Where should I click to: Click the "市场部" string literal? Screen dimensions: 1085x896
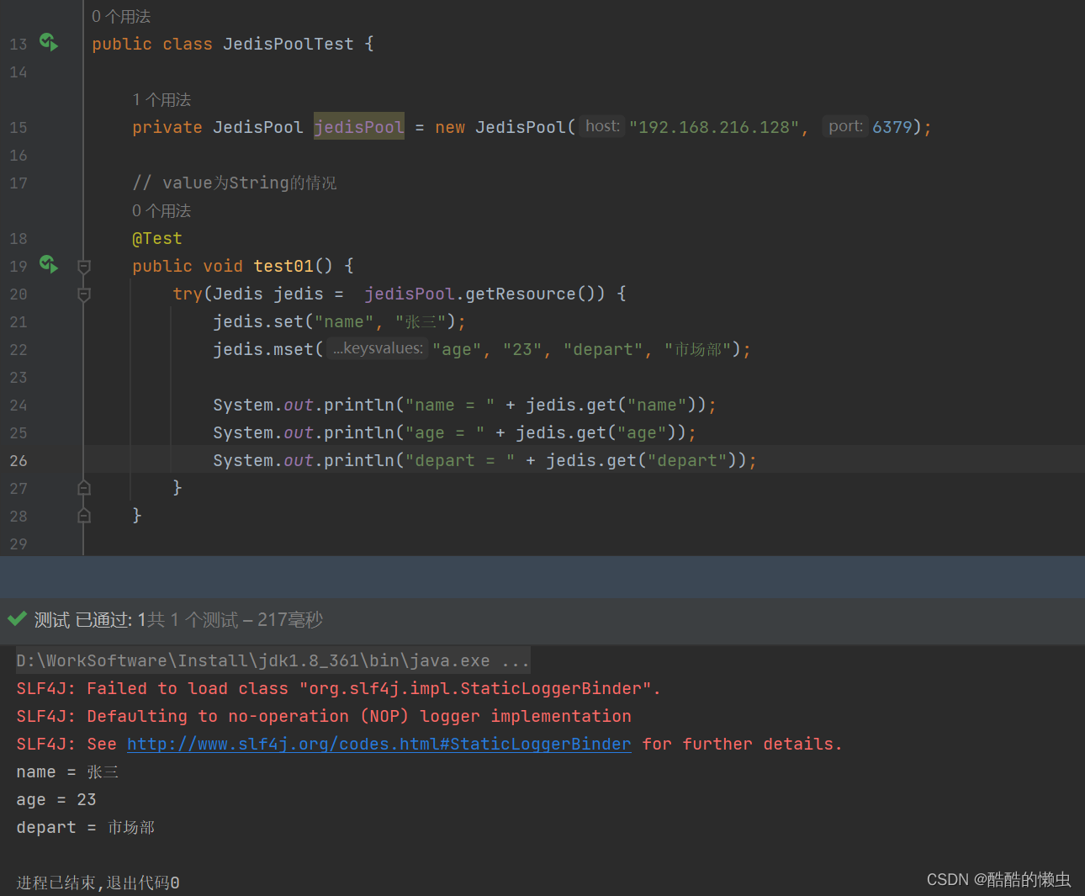tap(698, 349)
